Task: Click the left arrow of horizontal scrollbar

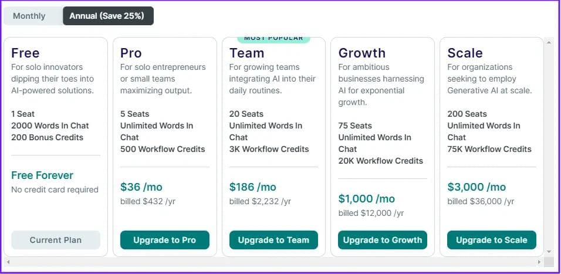Action: click(x=8, y=262)
